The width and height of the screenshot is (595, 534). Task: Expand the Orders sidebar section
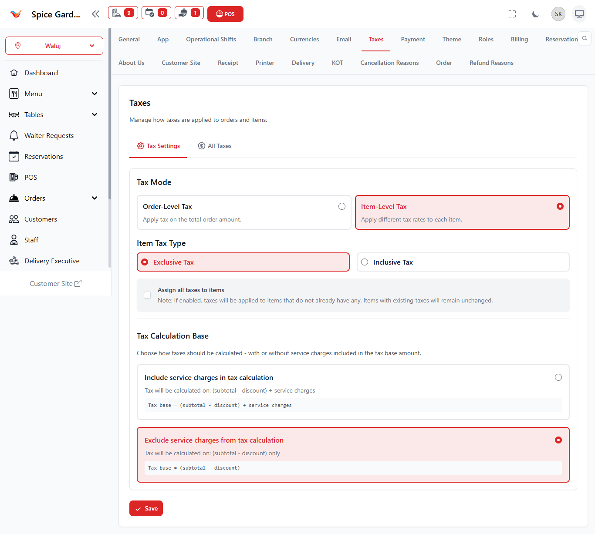pos(95,198)
